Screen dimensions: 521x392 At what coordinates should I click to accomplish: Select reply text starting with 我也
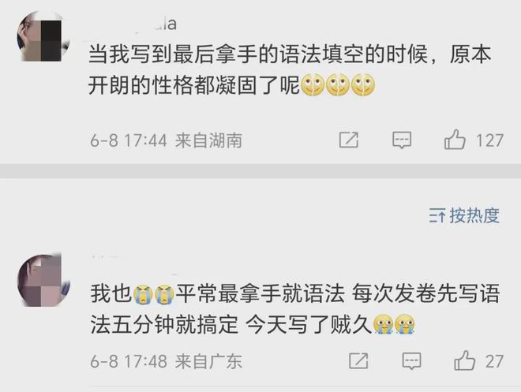point(295,309)
